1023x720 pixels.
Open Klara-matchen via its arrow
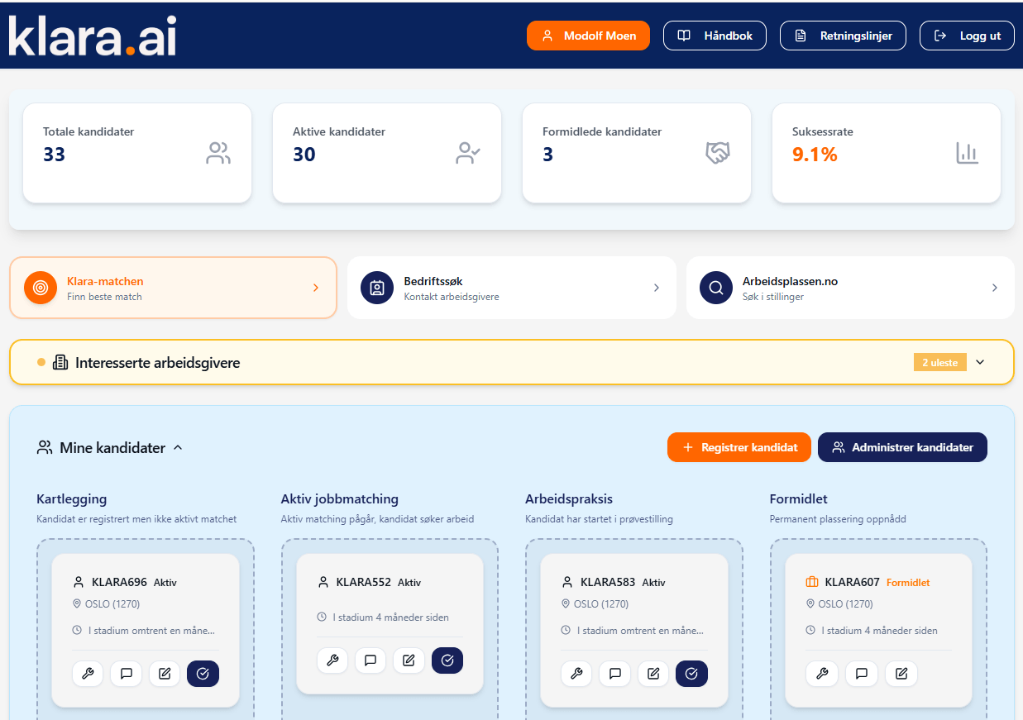[x=315, y=288]
